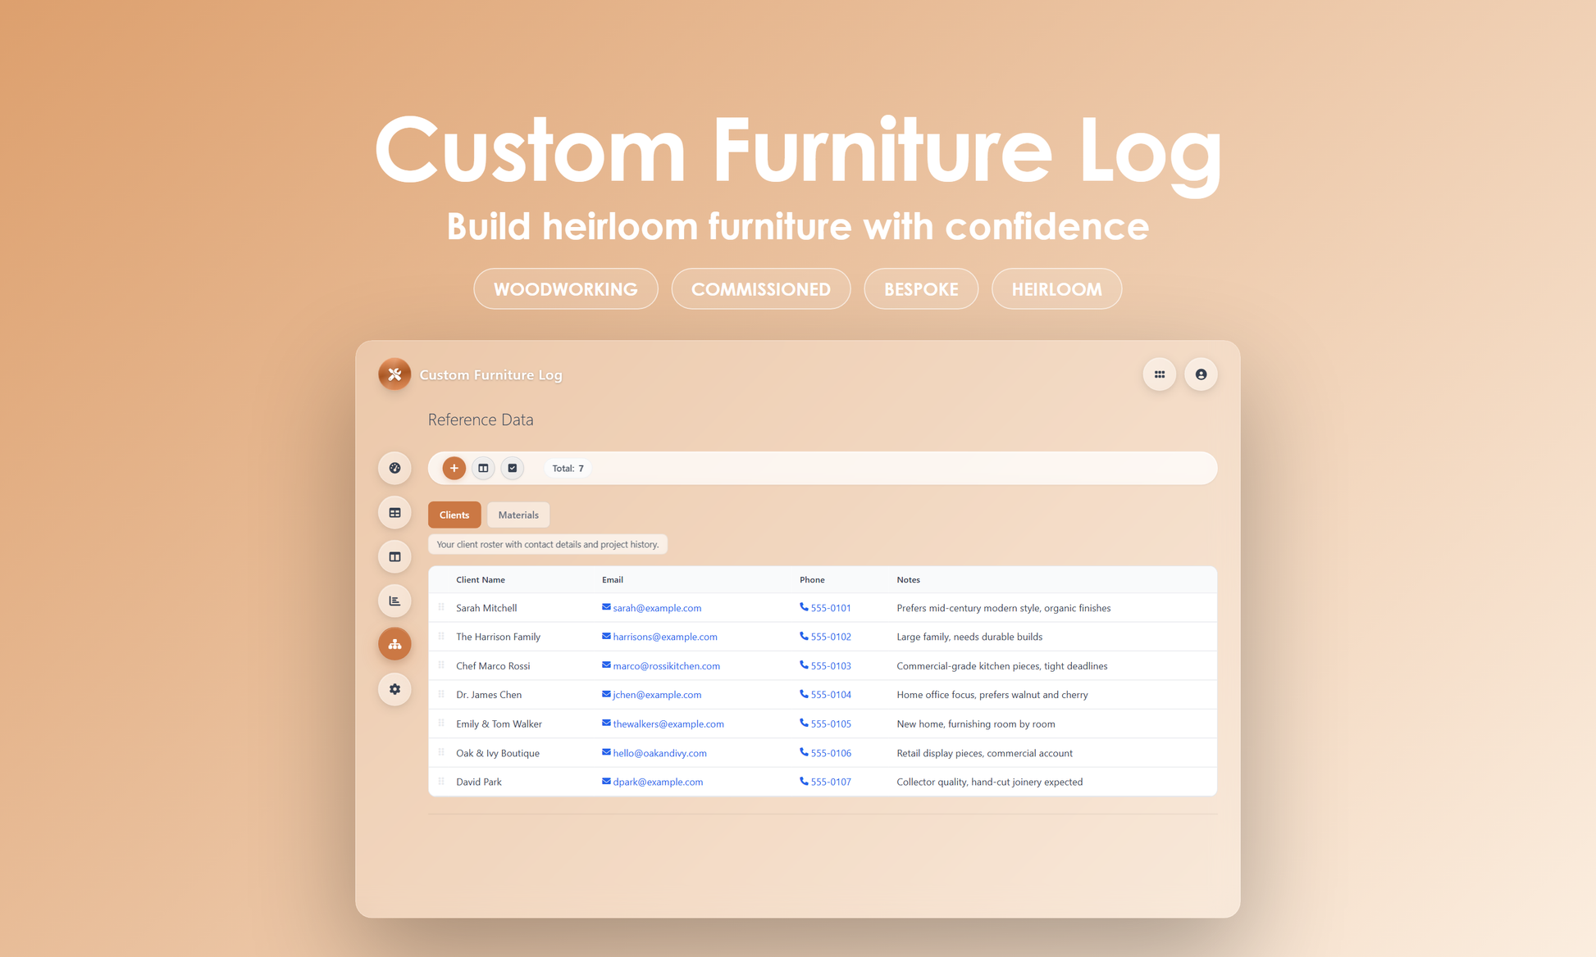Click note 'New home, furnishing room by room'
The image size is (1596, 957).
click(x=976, y=724)
